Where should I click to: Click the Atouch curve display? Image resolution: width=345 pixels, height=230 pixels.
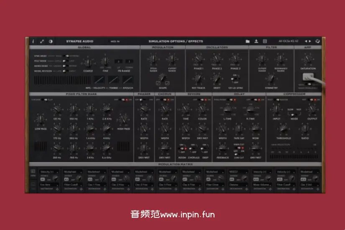click(x=128, y=80)
